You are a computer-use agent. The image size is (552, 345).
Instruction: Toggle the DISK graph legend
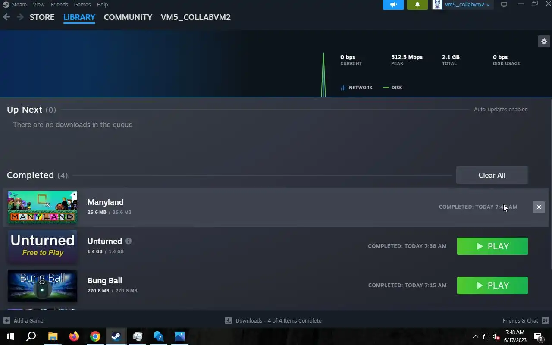coord(392,88)
